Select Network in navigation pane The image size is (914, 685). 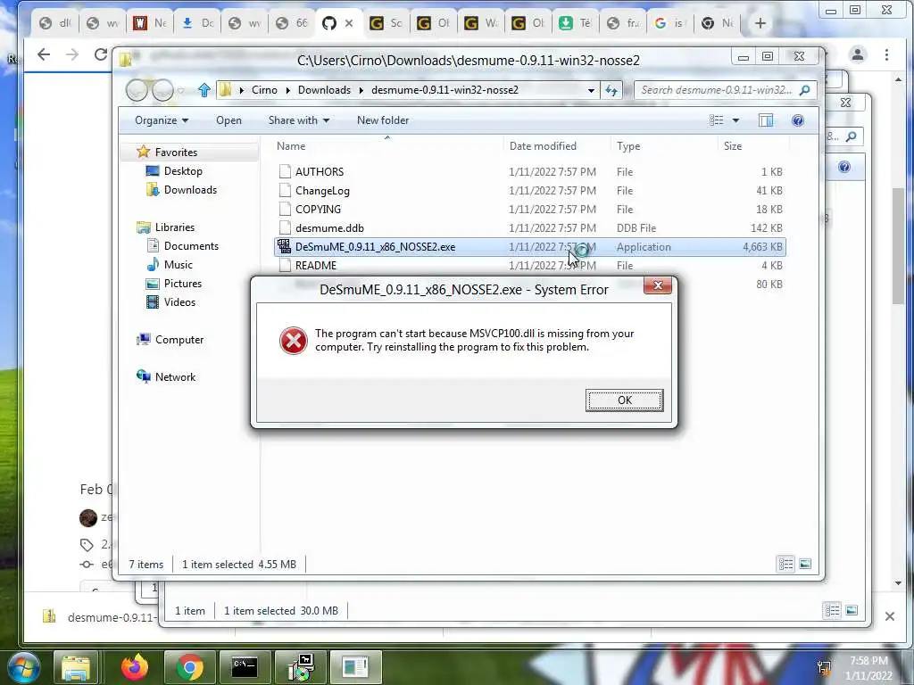(x=175, y=377)
